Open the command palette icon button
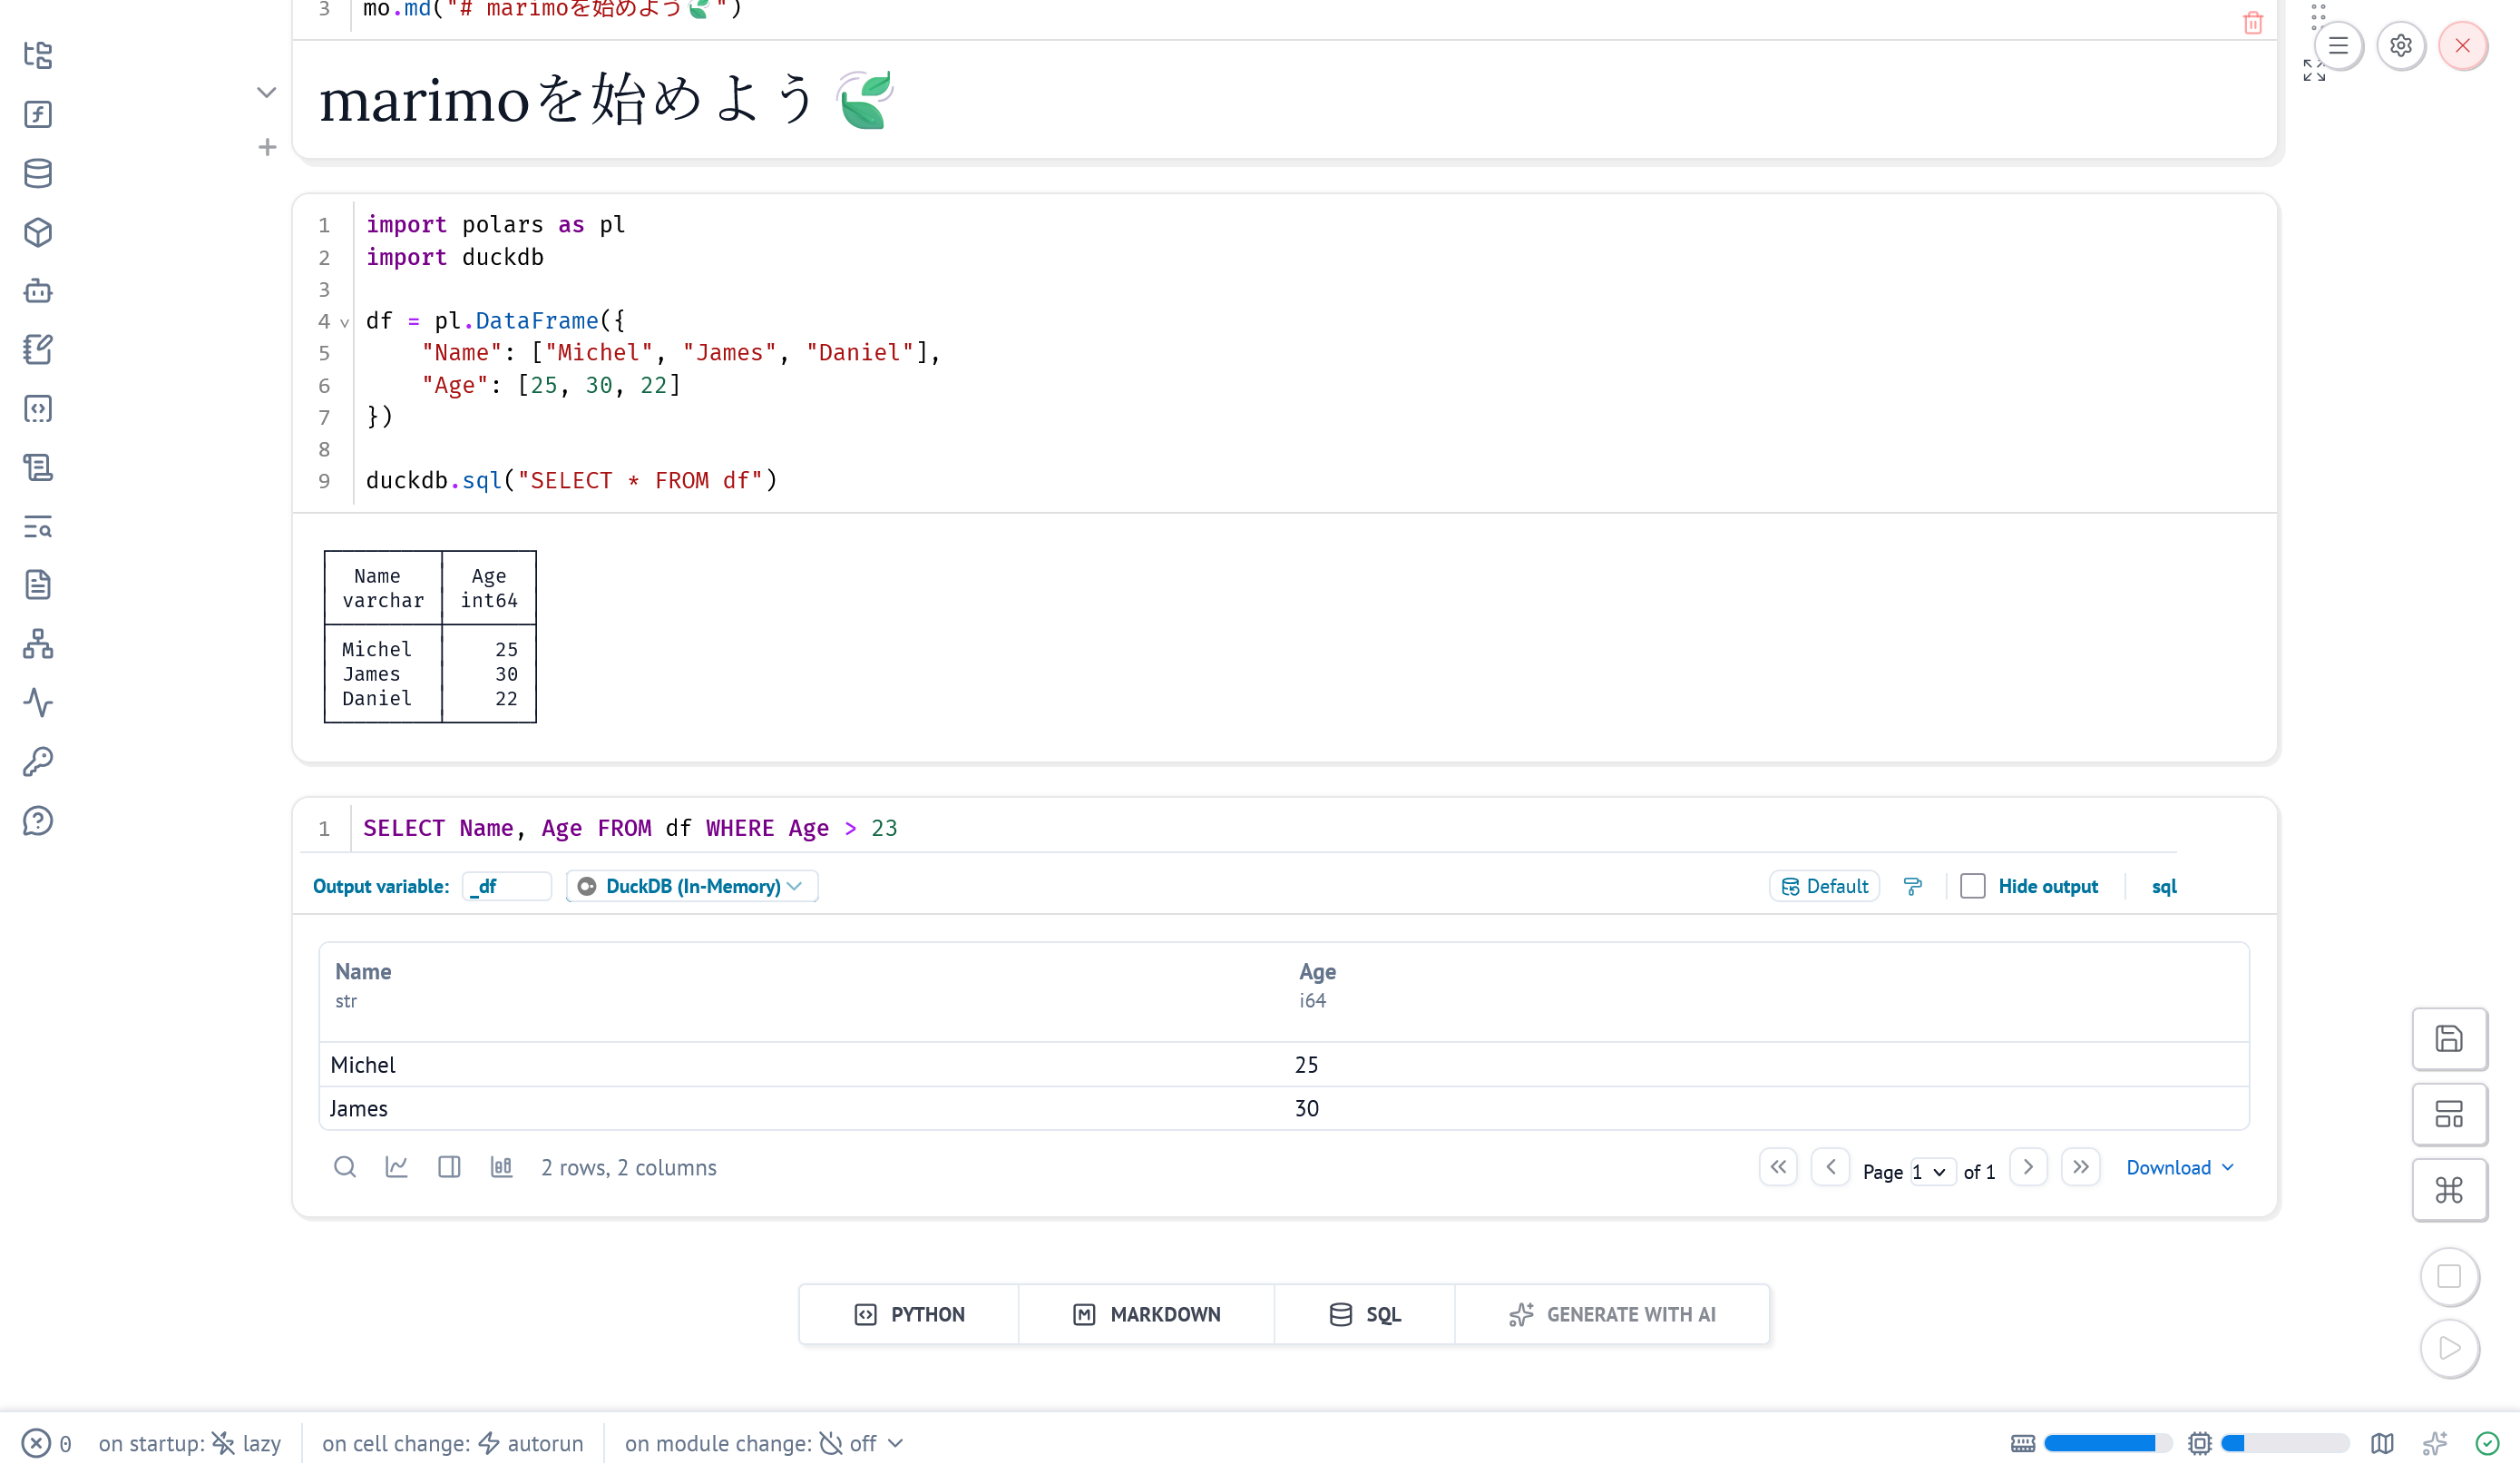 coord(2448,1190)
